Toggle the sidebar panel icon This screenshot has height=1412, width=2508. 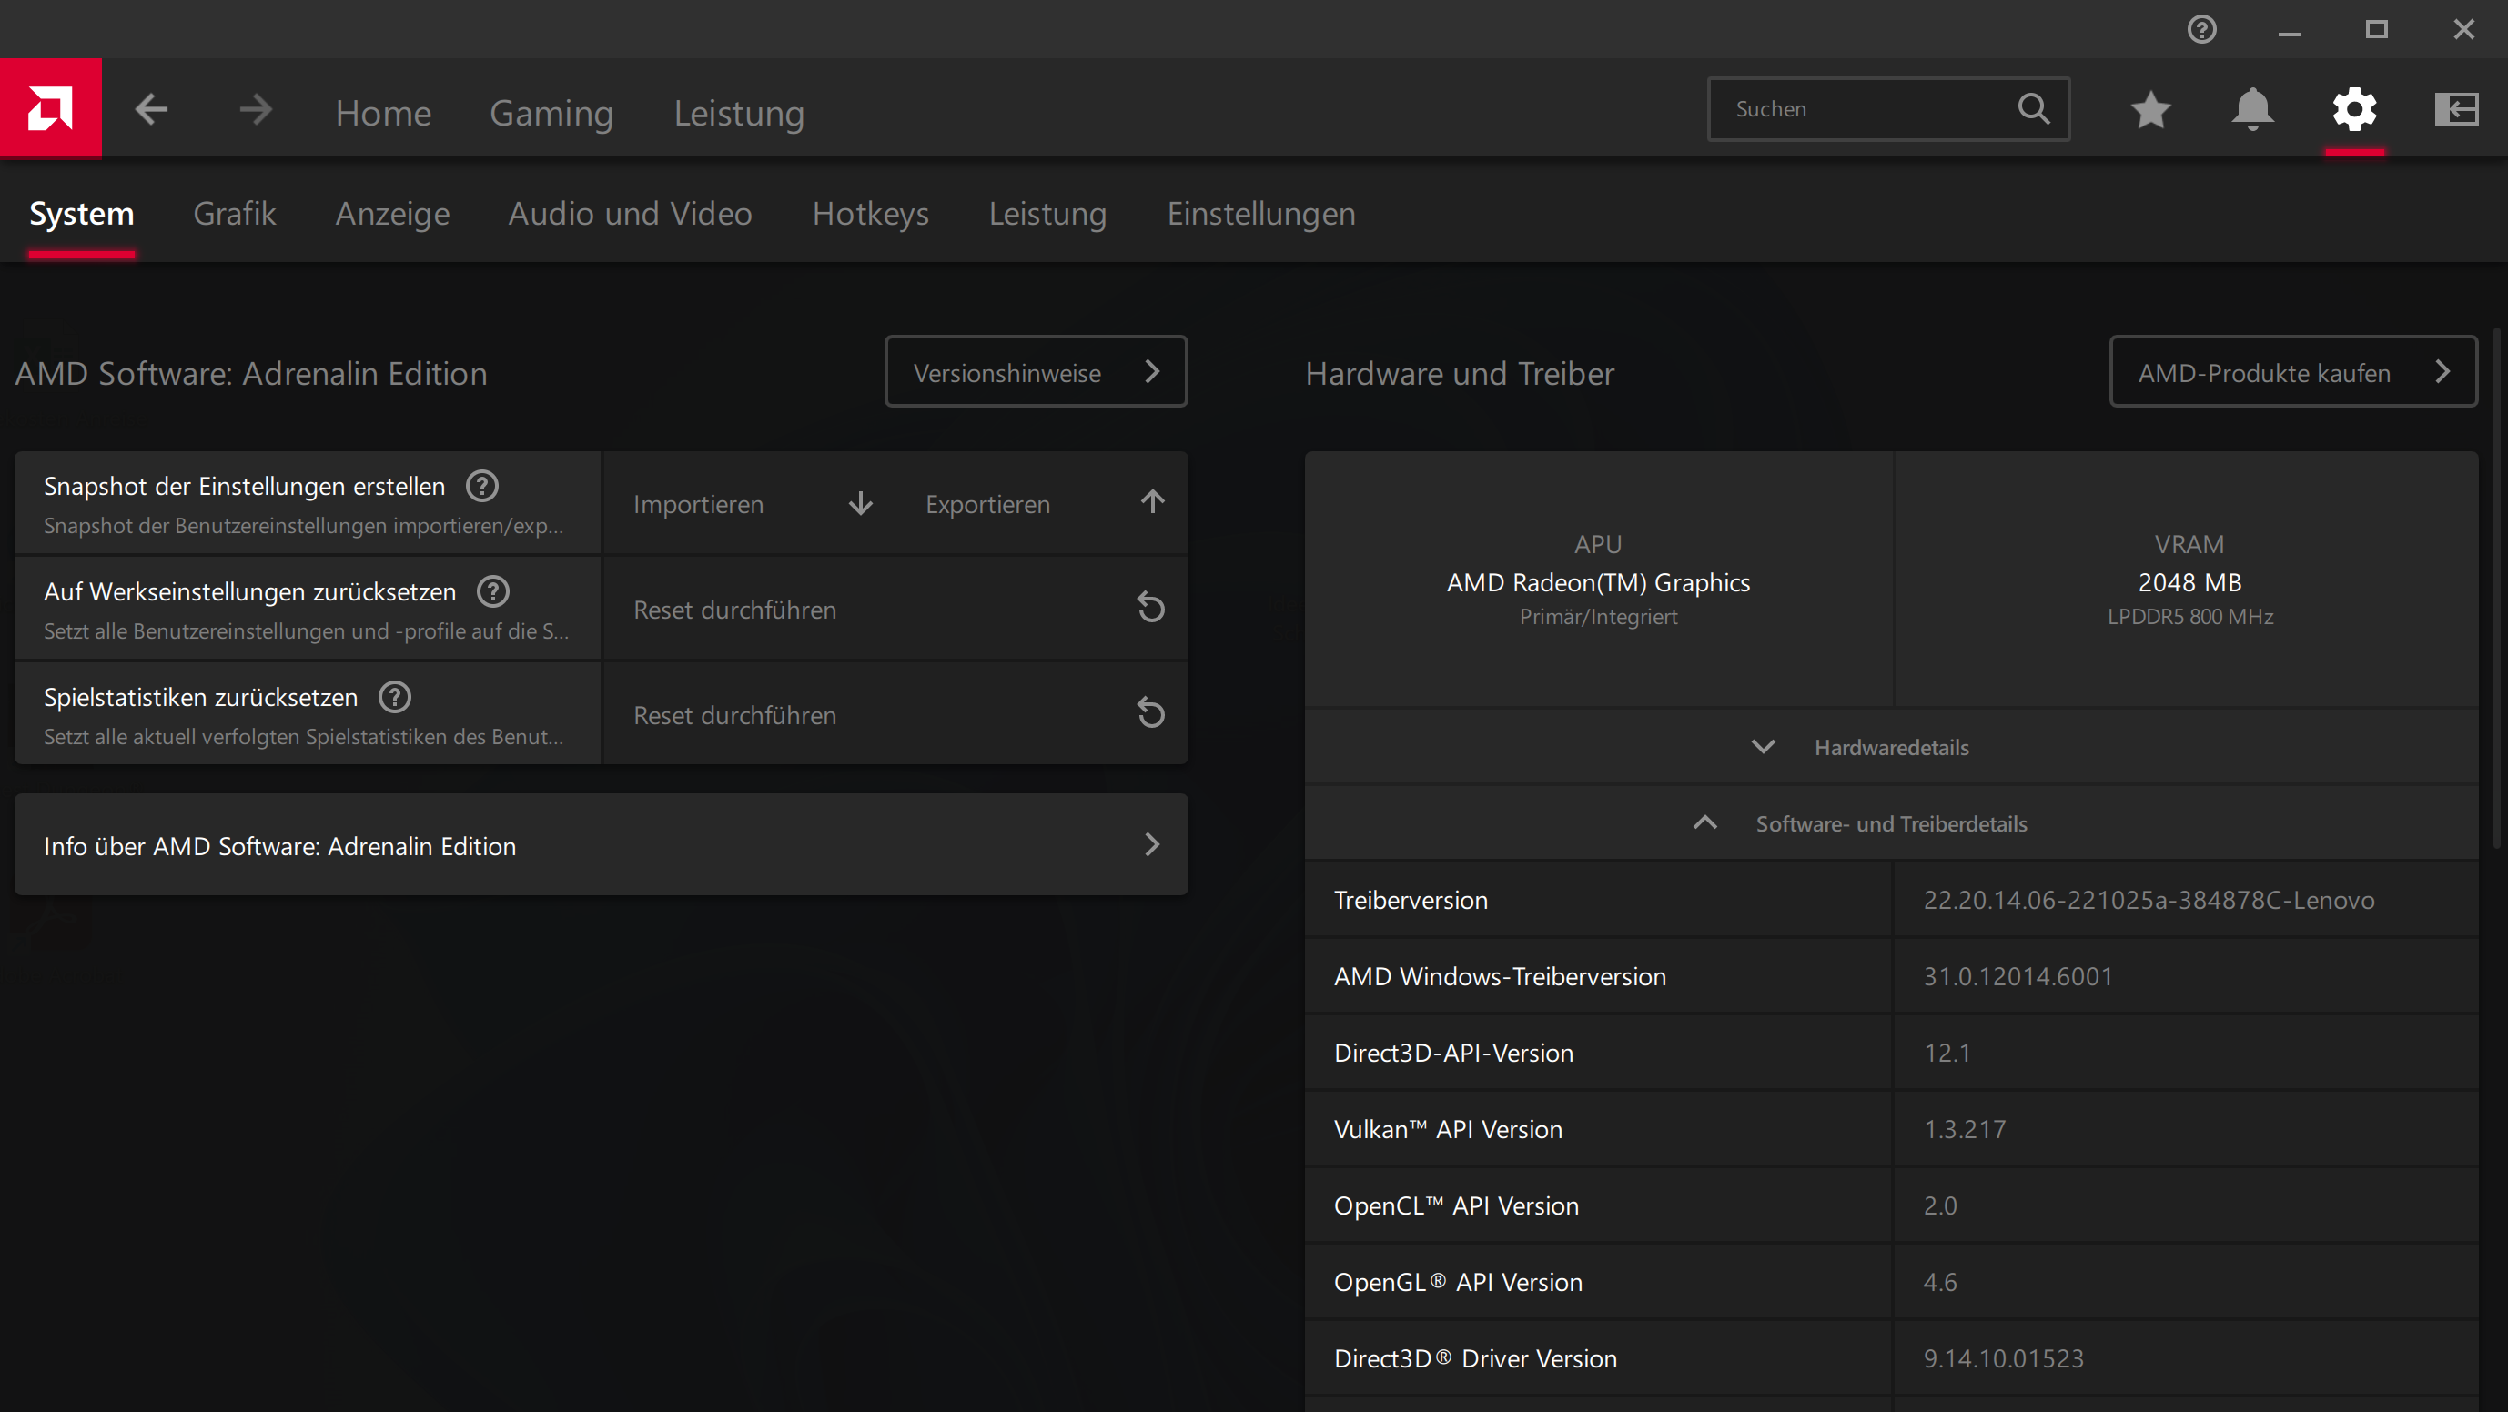tap(2455, 109)
